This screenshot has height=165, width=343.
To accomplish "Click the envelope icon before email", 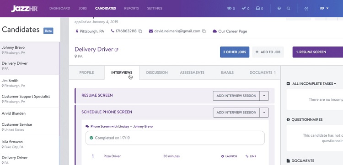I will [151, 31].
